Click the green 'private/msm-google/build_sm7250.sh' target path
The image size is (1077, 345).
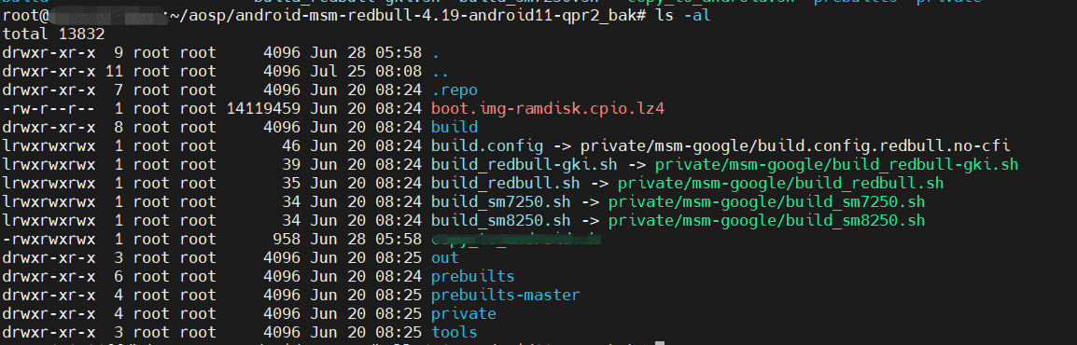point(766,201)
